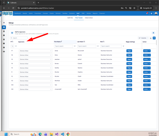Sort by the Last Name column header

coord(81,42)
